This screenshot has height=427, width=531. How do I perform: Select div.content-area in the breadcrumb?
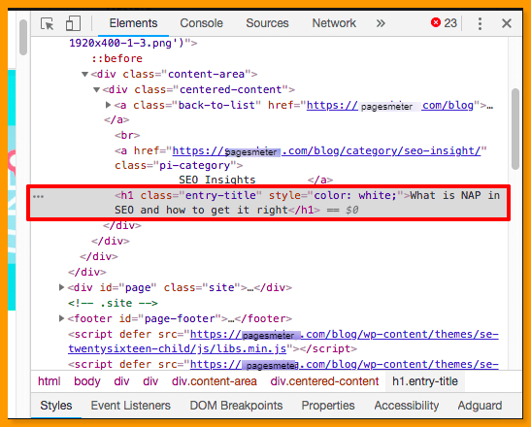pyautogui.click(x=214, y=381)
